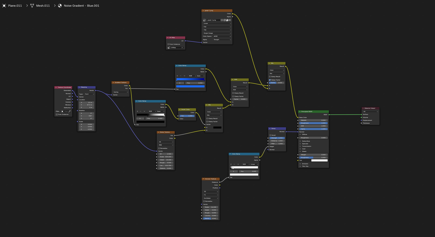This screenshot has width=435, height=237.
Task: Enable the Invert checkbox in the Bump node
Action: 270,135
